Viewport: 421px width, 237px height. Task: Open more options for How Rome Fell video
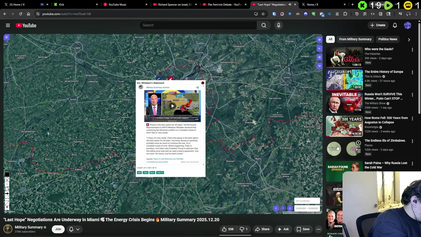[412, 118]
